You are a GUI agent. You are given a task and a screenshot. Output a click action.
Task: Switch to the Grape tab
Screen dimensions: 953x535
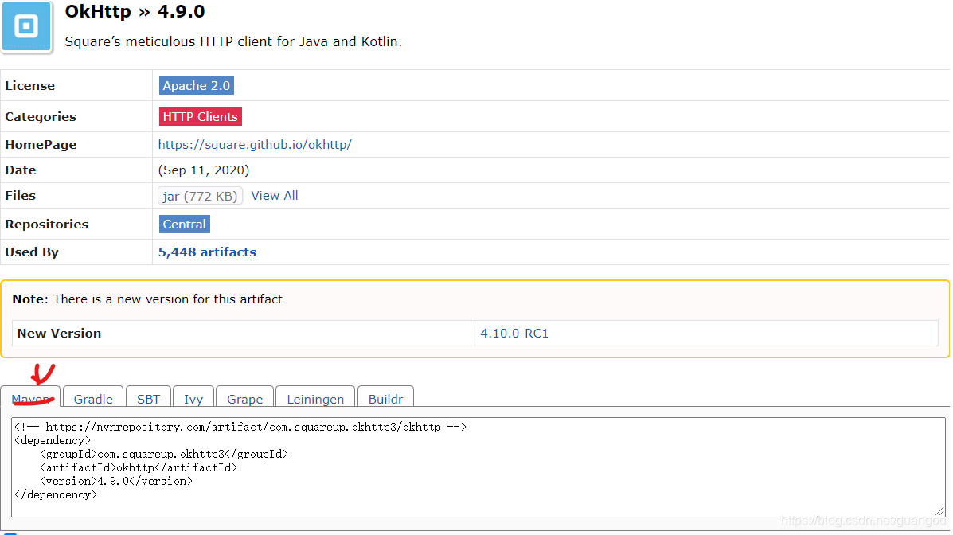click(245, 397)
